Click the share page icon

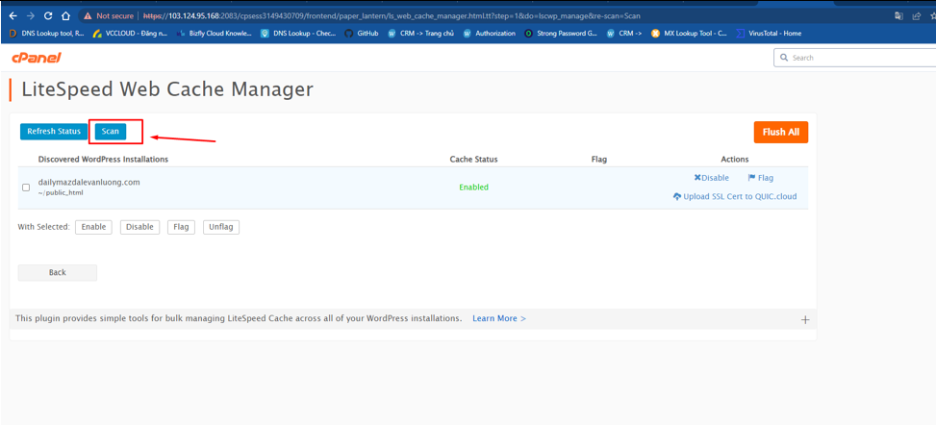coord(917,16)
